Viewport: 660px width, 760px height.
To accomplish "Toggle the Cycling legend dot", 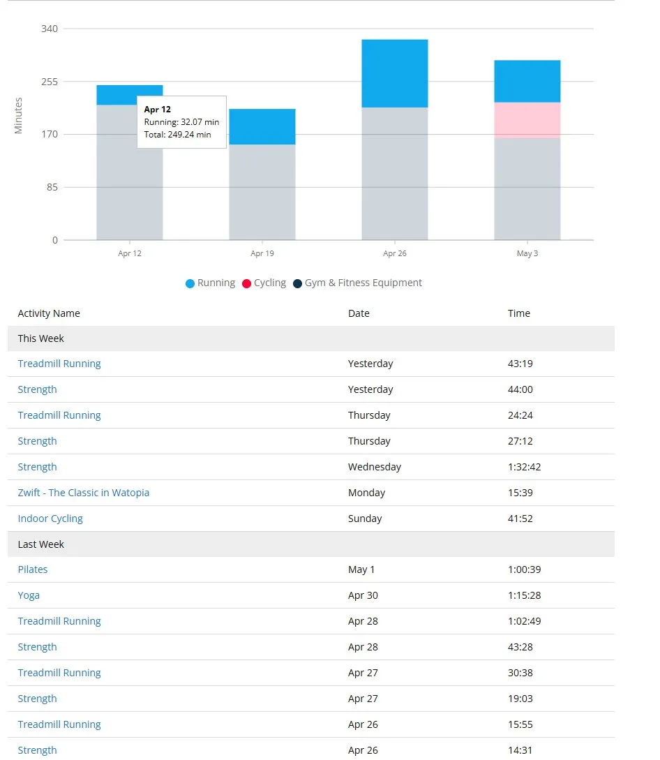I will (246, 283).
